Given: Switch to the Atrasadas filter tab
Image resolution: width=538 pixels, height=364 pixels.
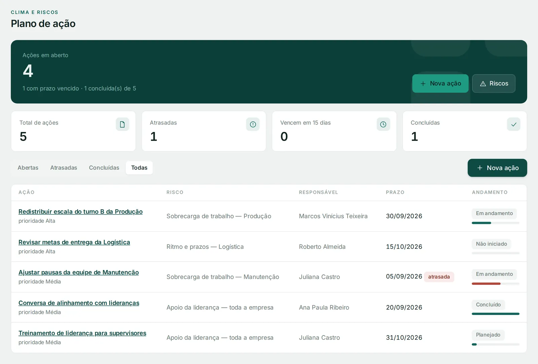Looking at the screenshot, I should coord(64,168).
